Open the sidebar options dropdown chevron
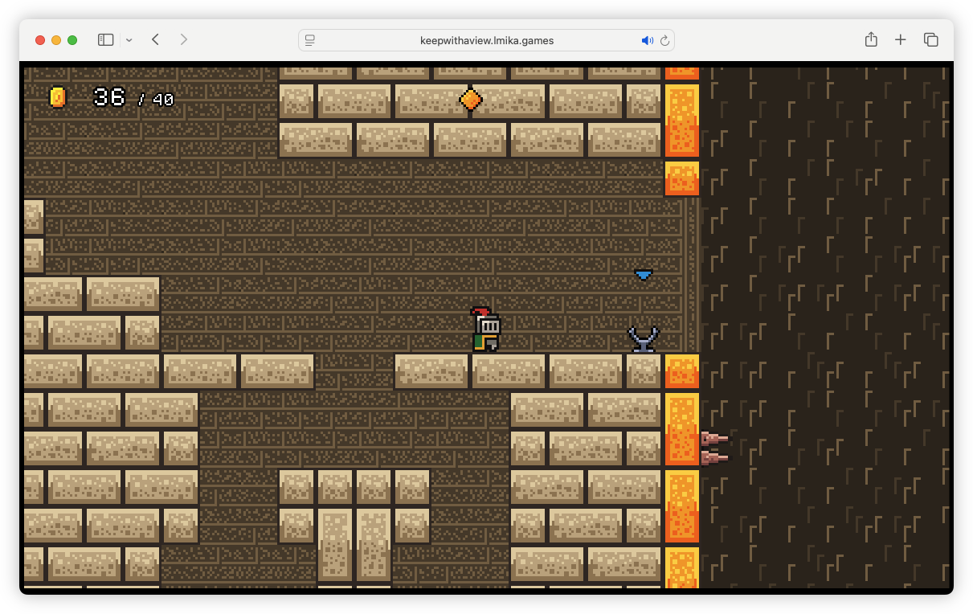 point(129,40)
